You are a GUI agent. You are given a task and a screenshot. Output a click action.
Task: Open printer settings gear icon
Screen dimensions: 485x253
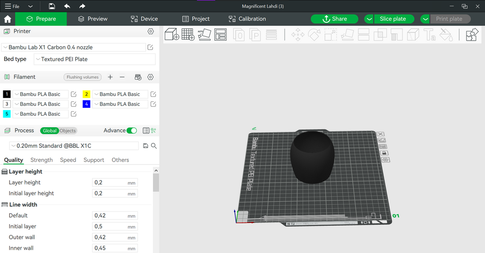click(151, 31)
